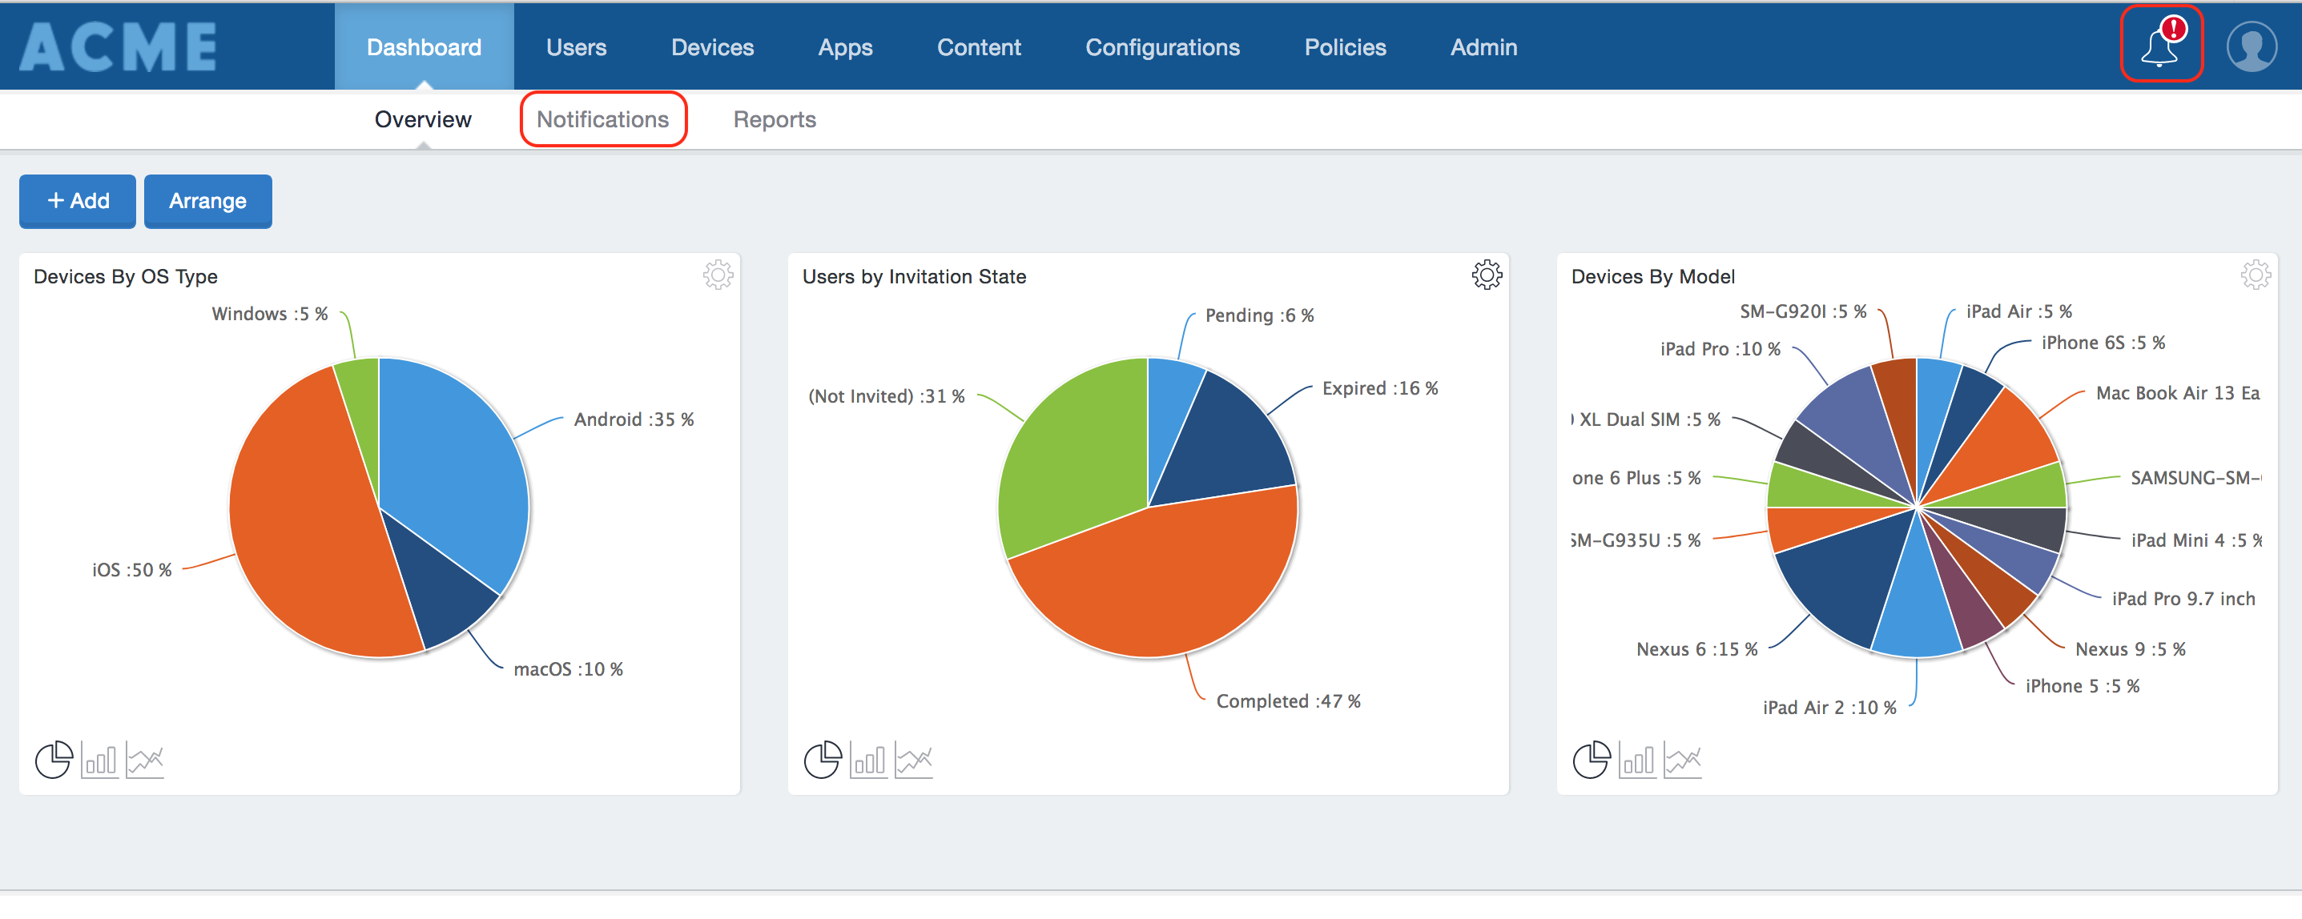The image size is (2302, 919).
Task: Select bar chart icon on Users by Invitation State
Action: 867,761
